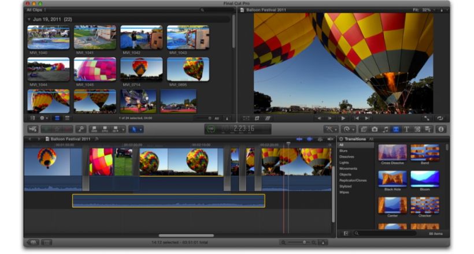Choose the Bloom transition

[425, 179]
